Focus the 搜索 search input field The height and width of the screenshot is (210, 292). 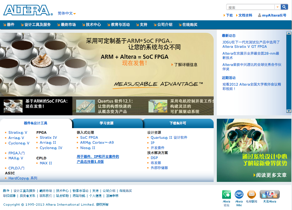click(x=250, y=7)
